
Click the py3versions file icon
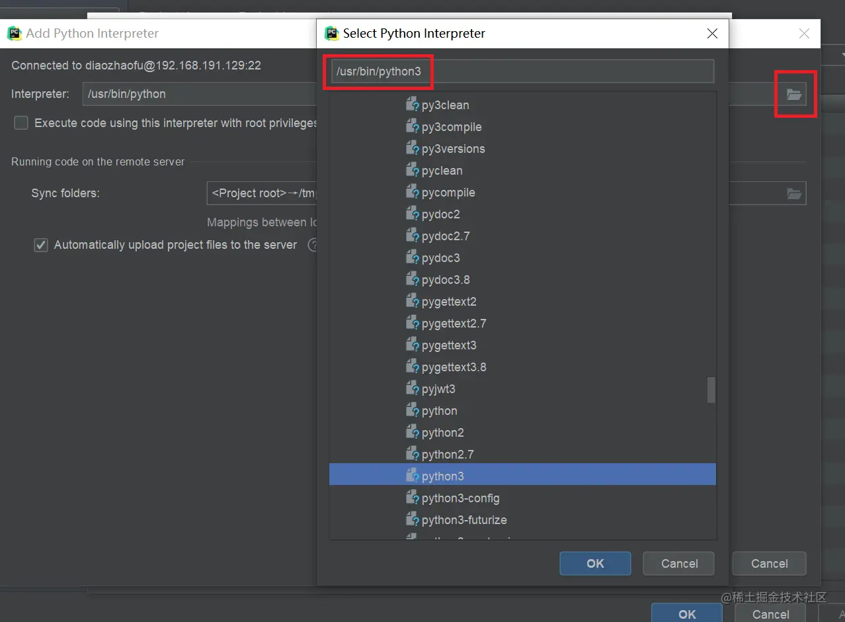pos(412,148)
